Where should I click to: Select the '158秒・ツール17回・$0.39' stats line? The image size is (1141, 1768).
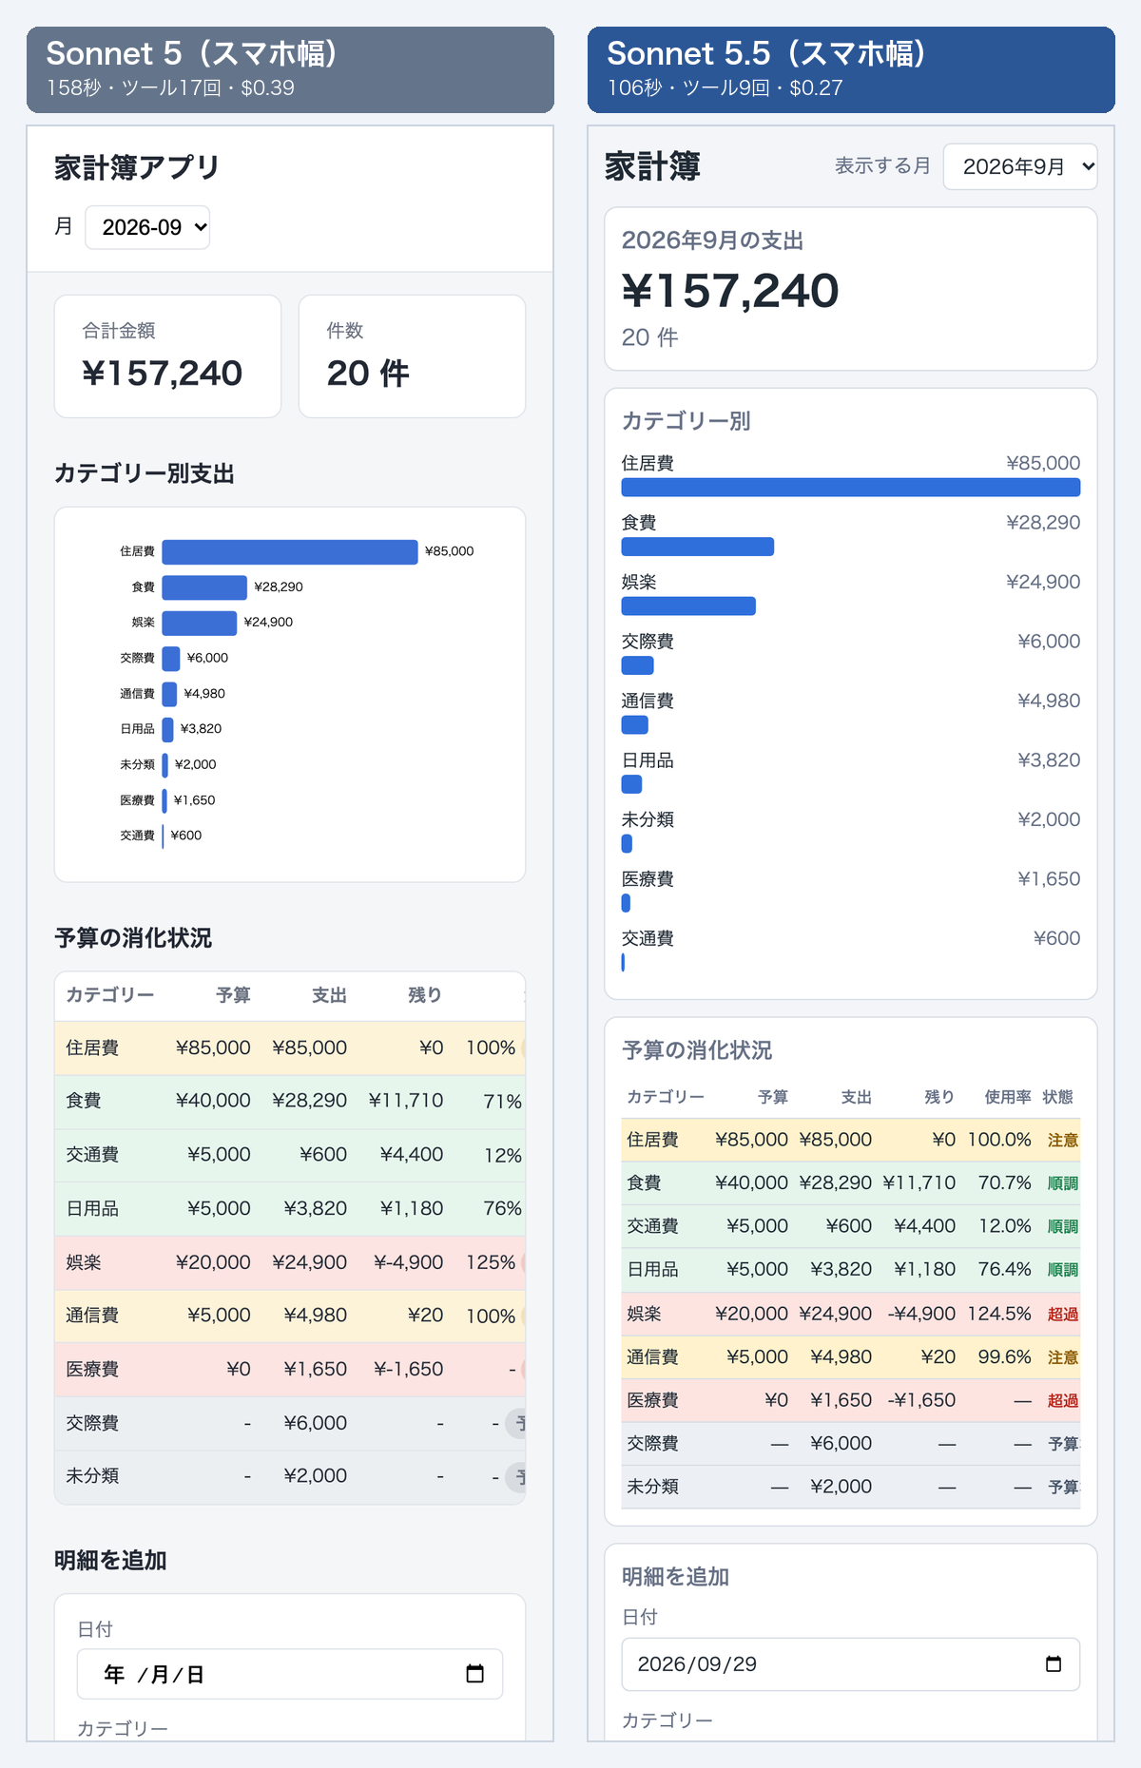click(x=171, y=87)
